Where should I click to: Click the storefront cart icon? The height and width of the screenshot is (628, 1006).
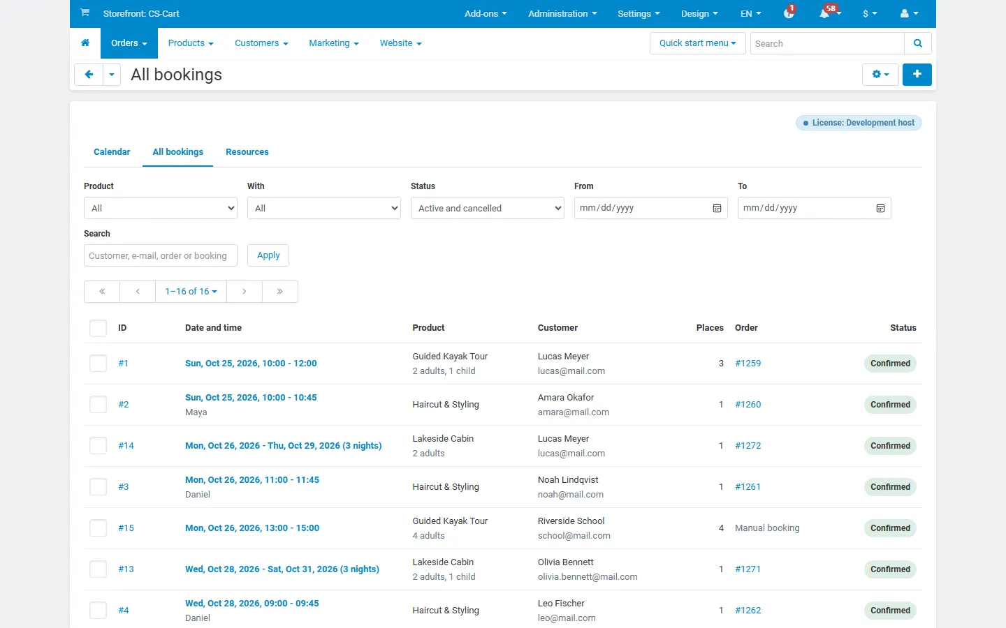85,13
